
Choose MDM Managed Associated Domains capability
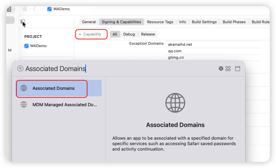[59, 104]
